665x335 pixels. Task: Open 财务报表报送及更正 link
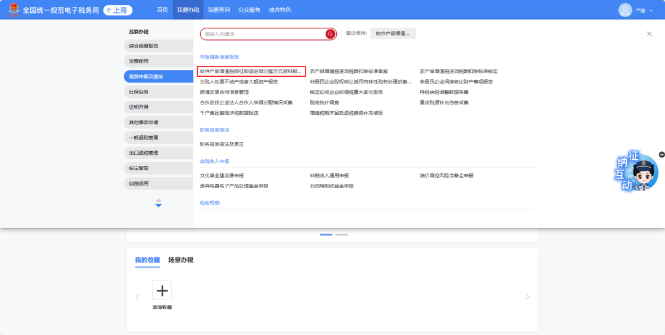222,144
